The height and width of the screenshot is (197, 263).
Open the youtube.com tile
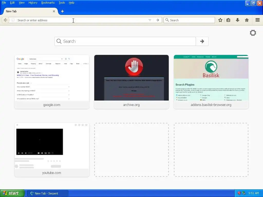52,150
